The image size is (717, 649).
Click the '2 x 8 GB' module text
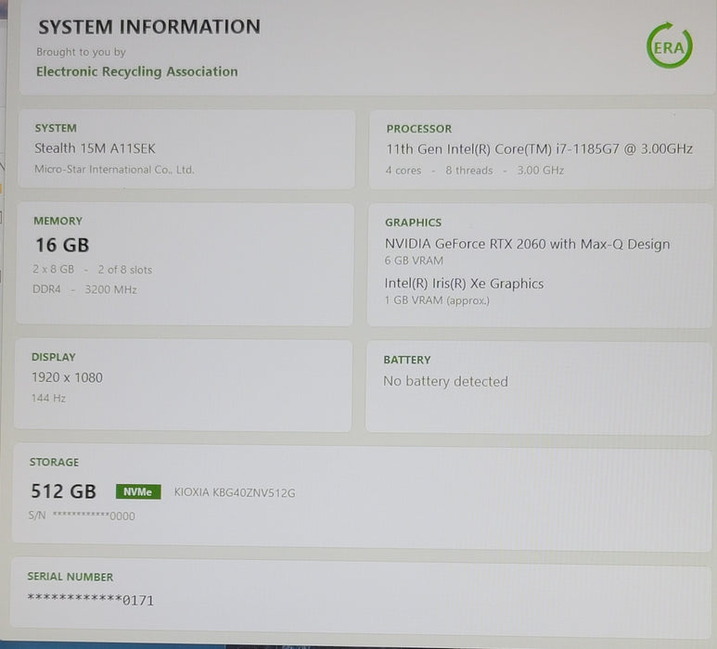(x=53, y=269)
